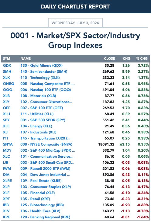Click the SMH ticker symbol

coord(7,72)
